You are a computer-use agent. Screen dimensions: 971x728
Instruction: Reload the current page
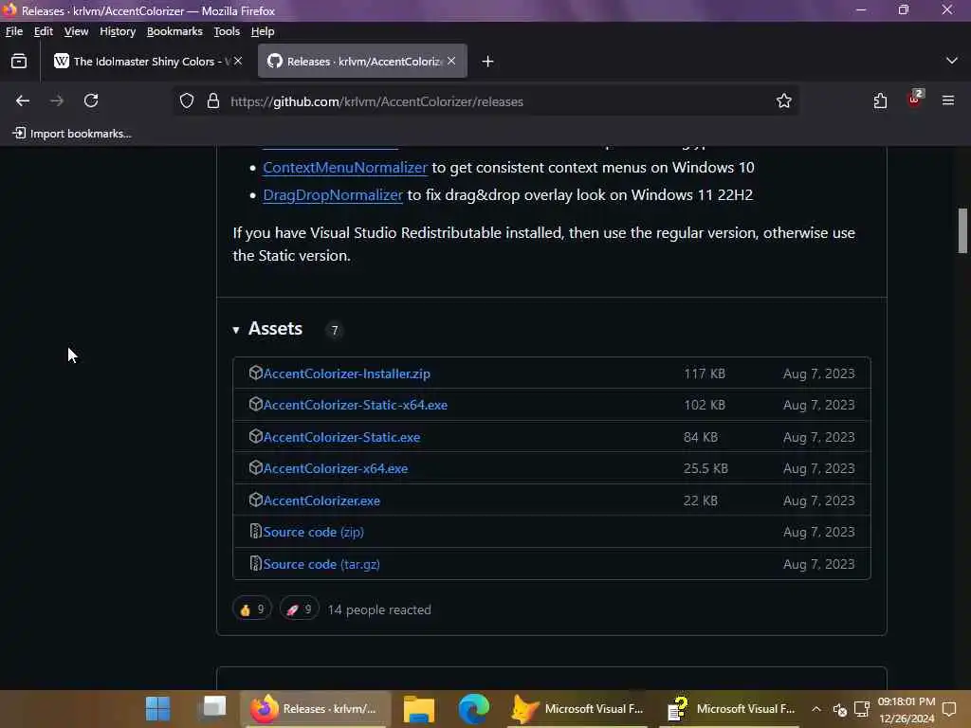tap(91, 100)
